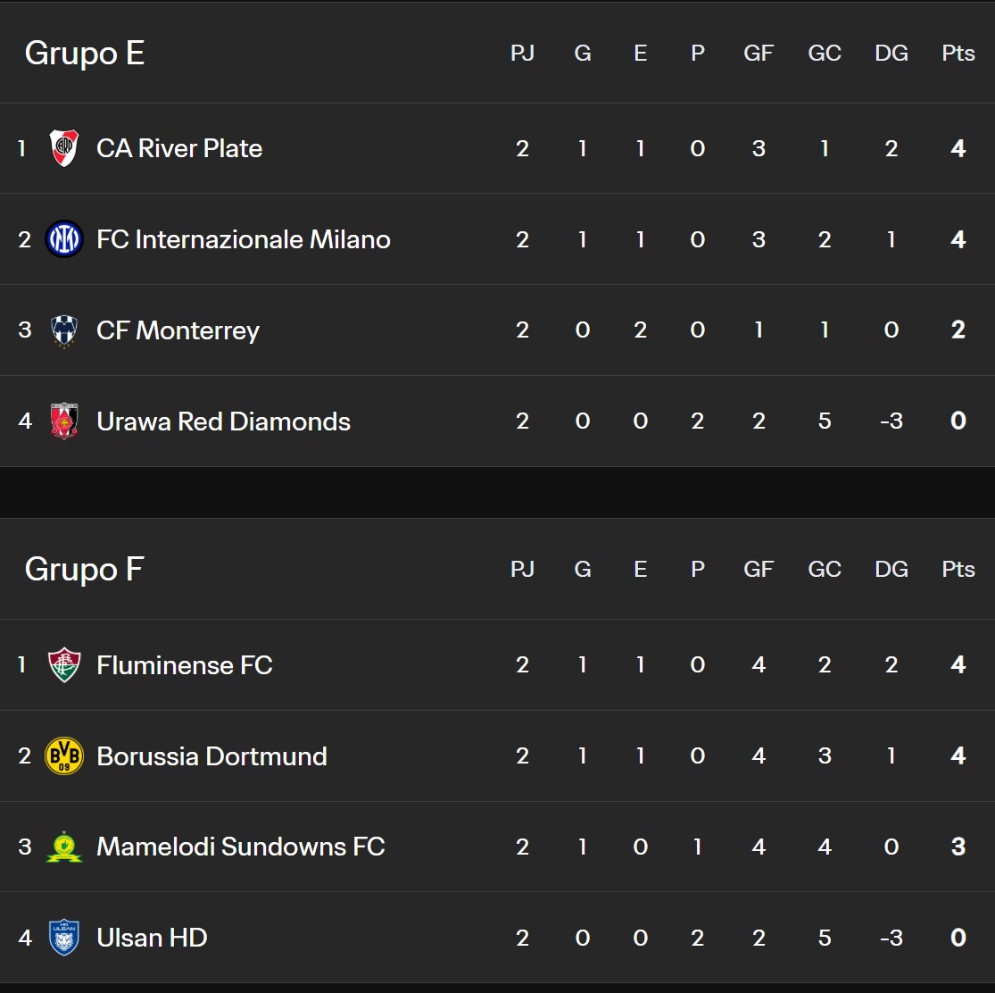Screen dimensions: 995x993
Task: Open the Mamelodi Sundowns FC team name
Action: pyautogui.click(x=241, y=847)
